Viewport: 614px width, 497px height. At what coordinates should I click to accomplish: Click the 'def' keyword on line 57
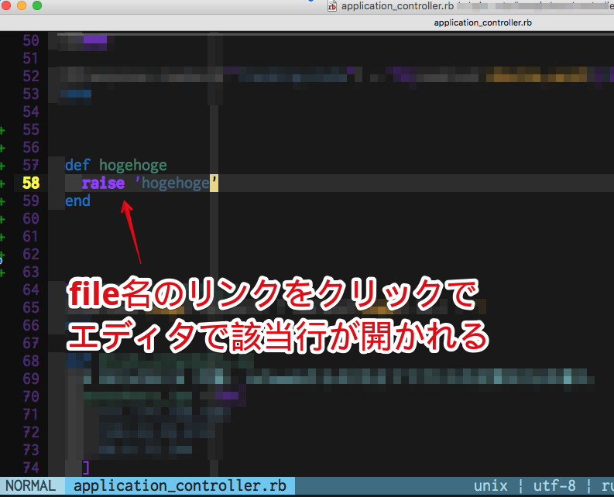77,165
